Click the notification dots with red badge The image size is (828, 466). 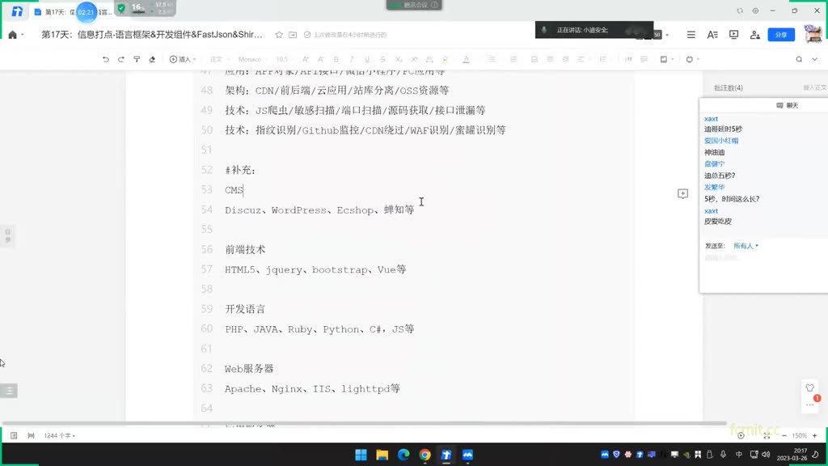click(810, 404)
